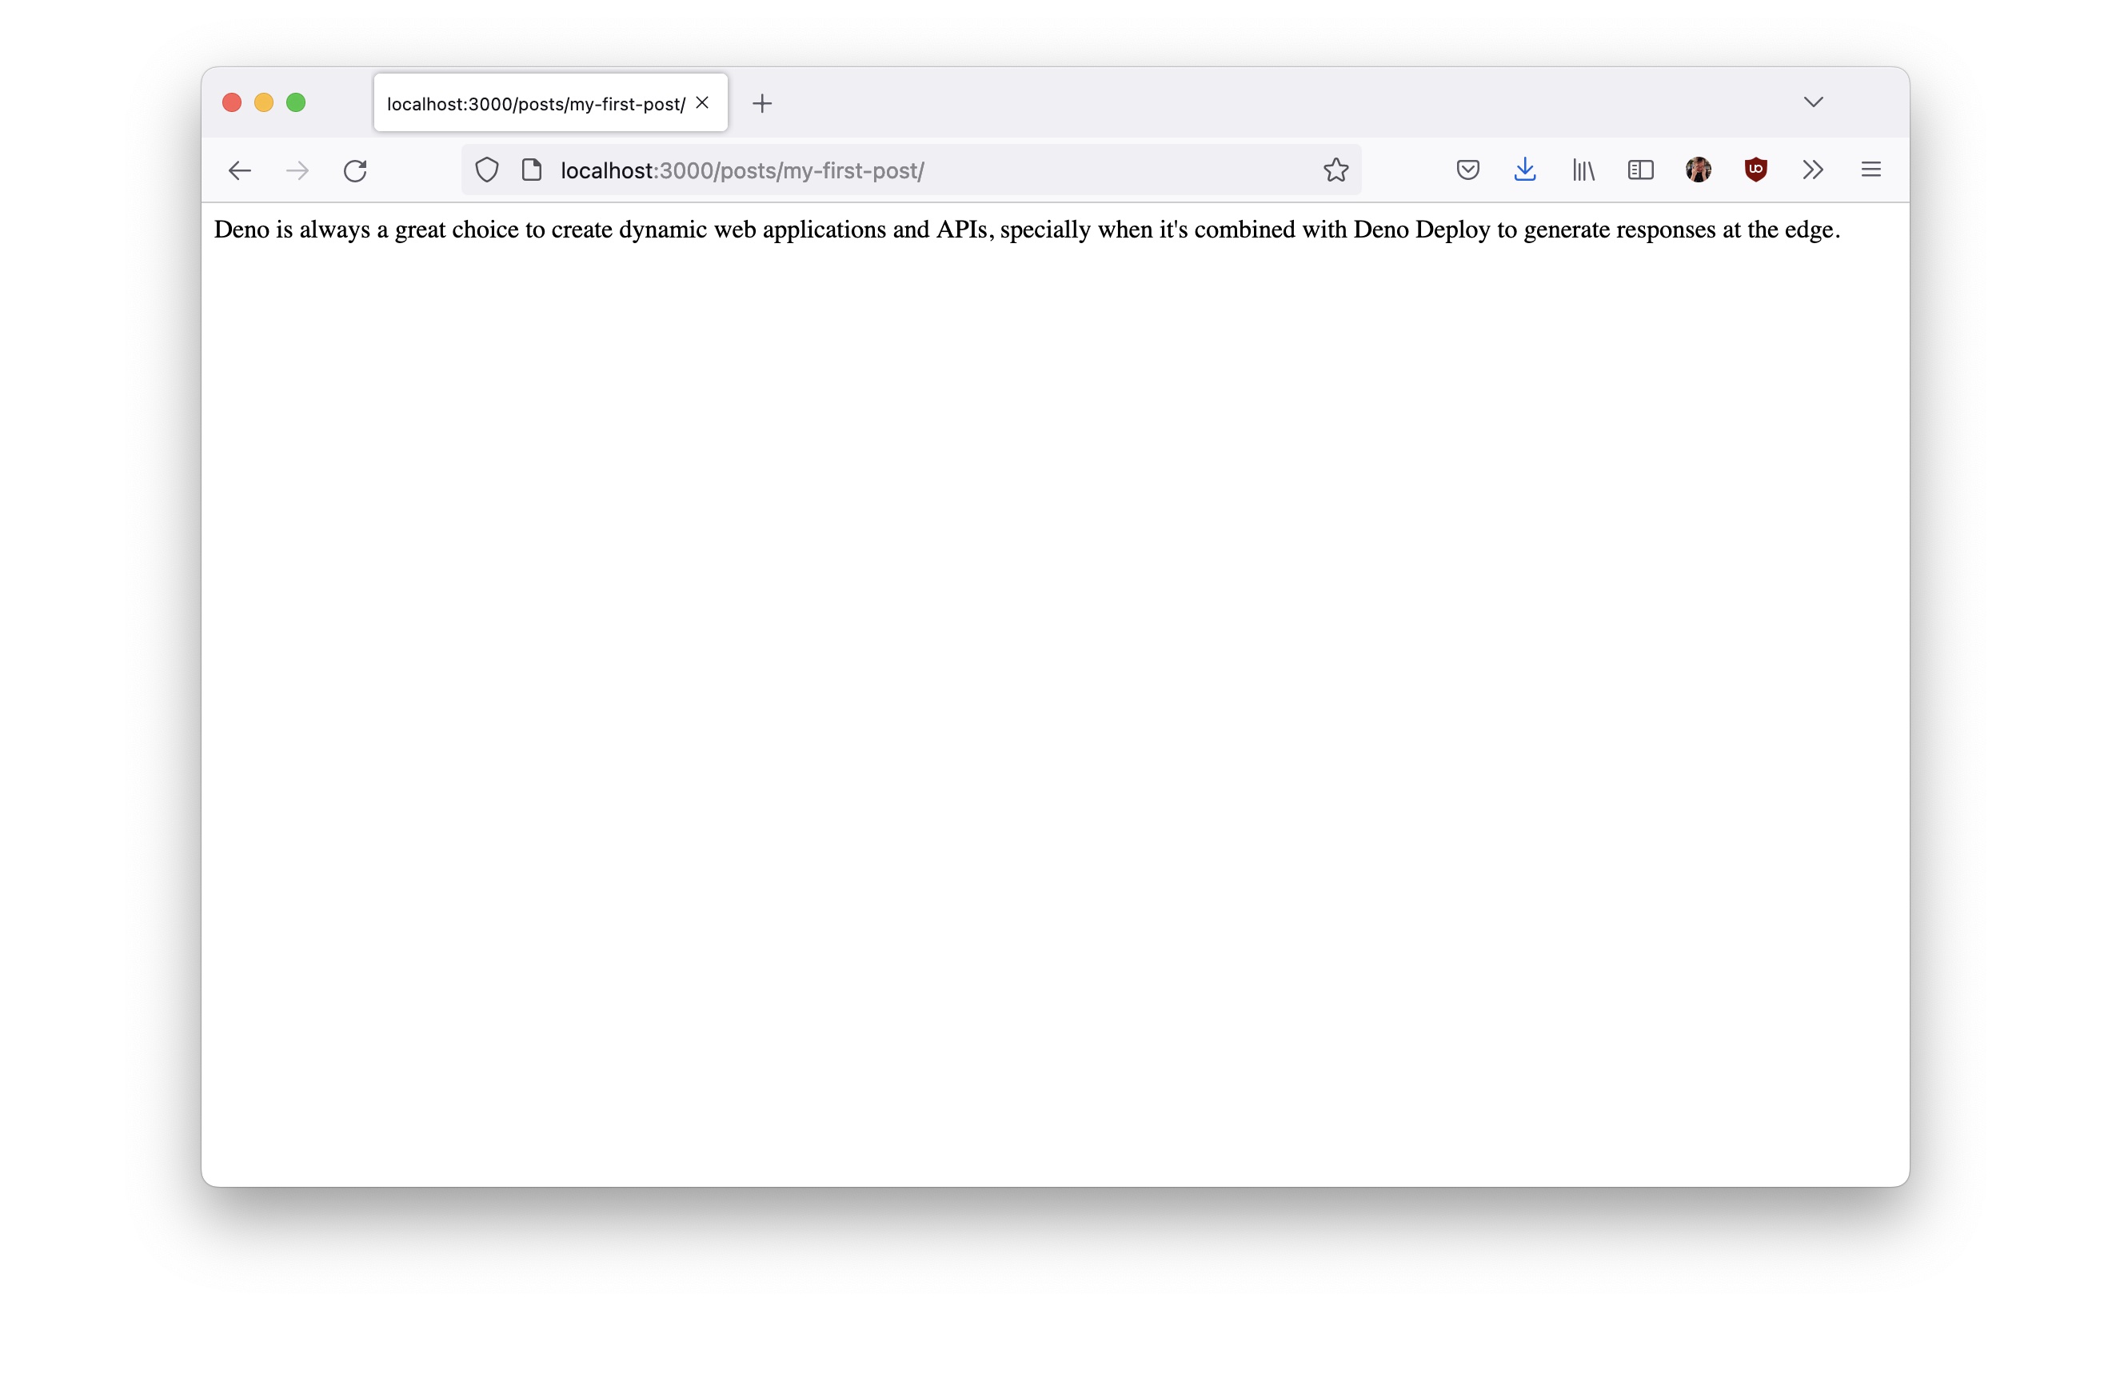
Task: Click the forward navigation arrow
Action: (297, 170)
